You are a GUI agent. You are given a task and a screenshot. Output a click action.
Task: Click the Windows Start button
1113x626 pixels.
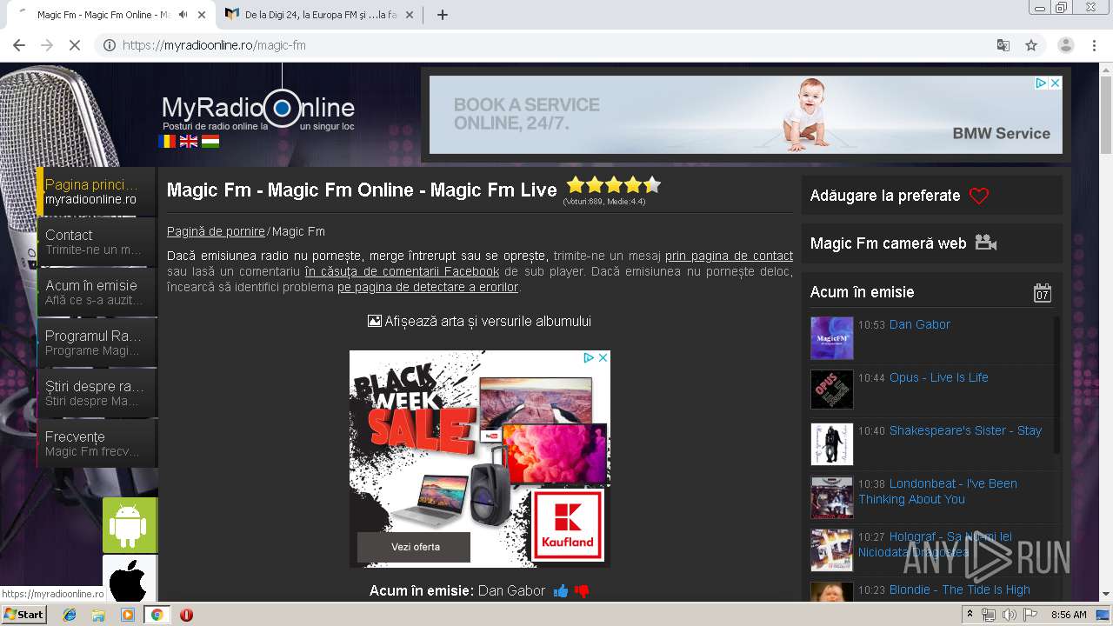23,615
